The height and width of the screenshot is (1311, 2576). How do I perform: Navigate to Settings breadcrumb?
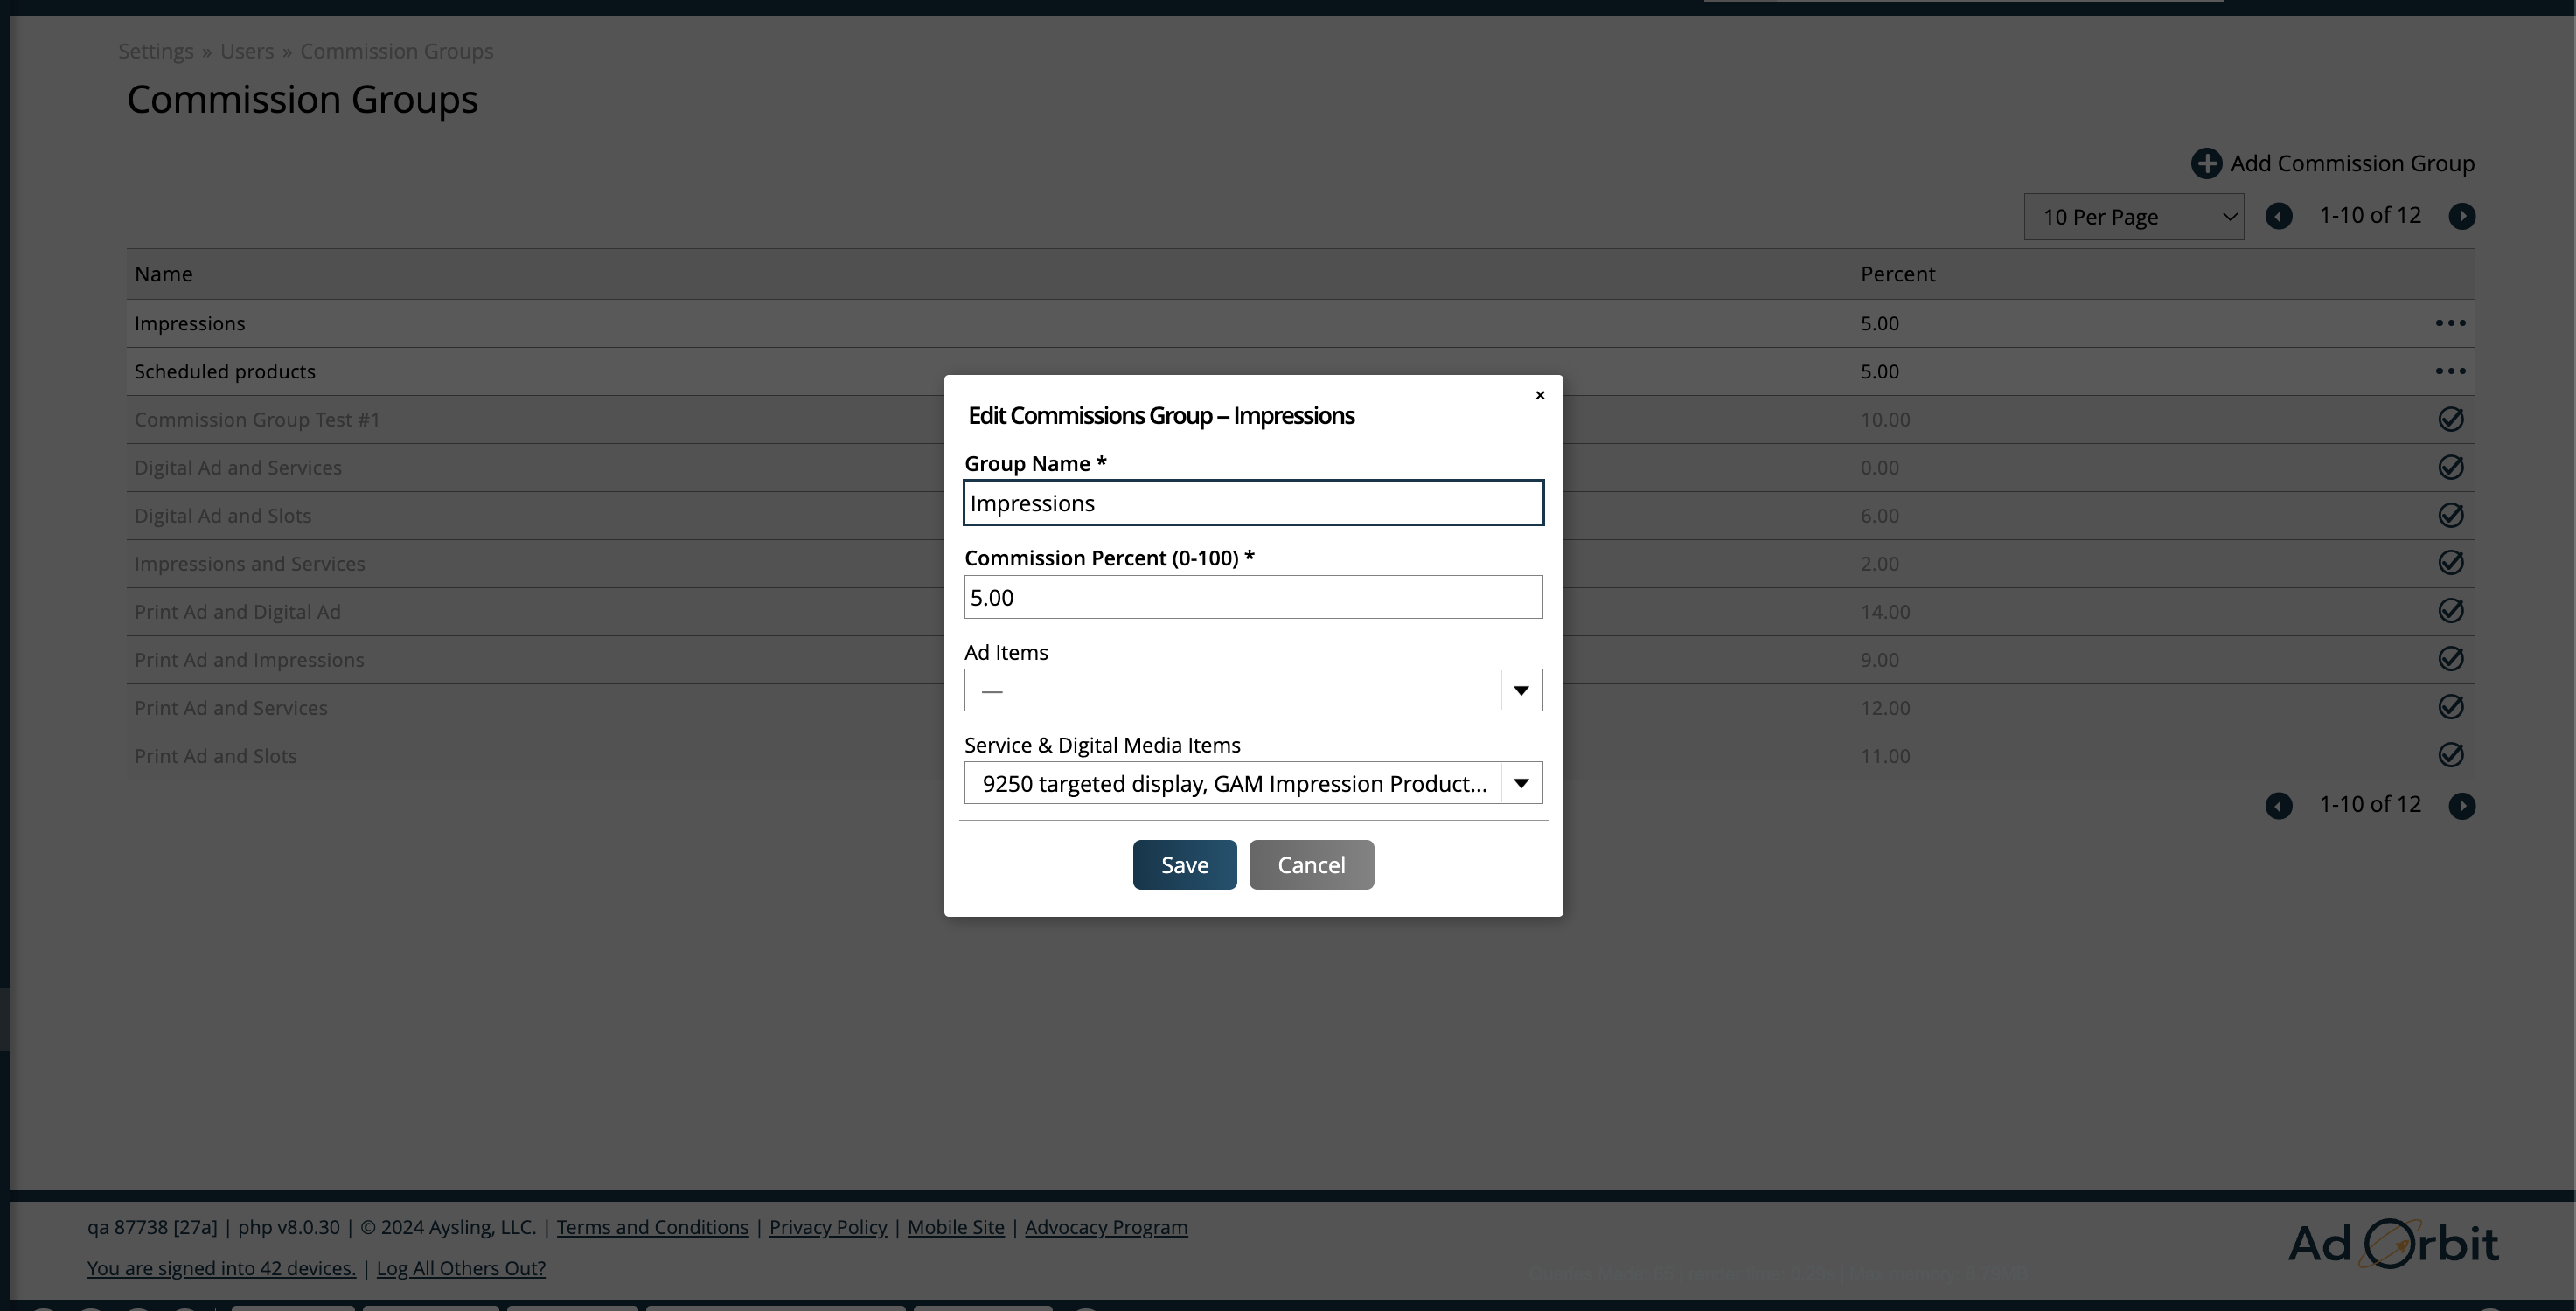click(x=156, y=51)
